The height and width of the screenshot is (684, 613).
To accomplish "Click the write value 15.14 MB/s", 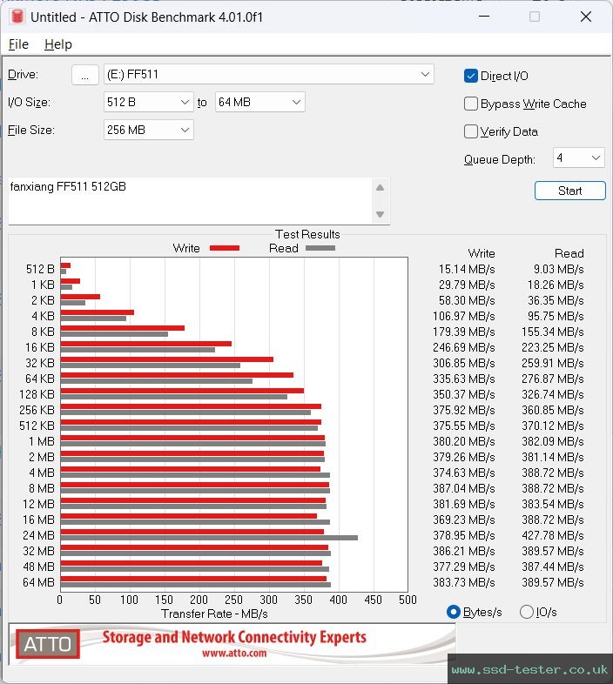I will [467, 269].
